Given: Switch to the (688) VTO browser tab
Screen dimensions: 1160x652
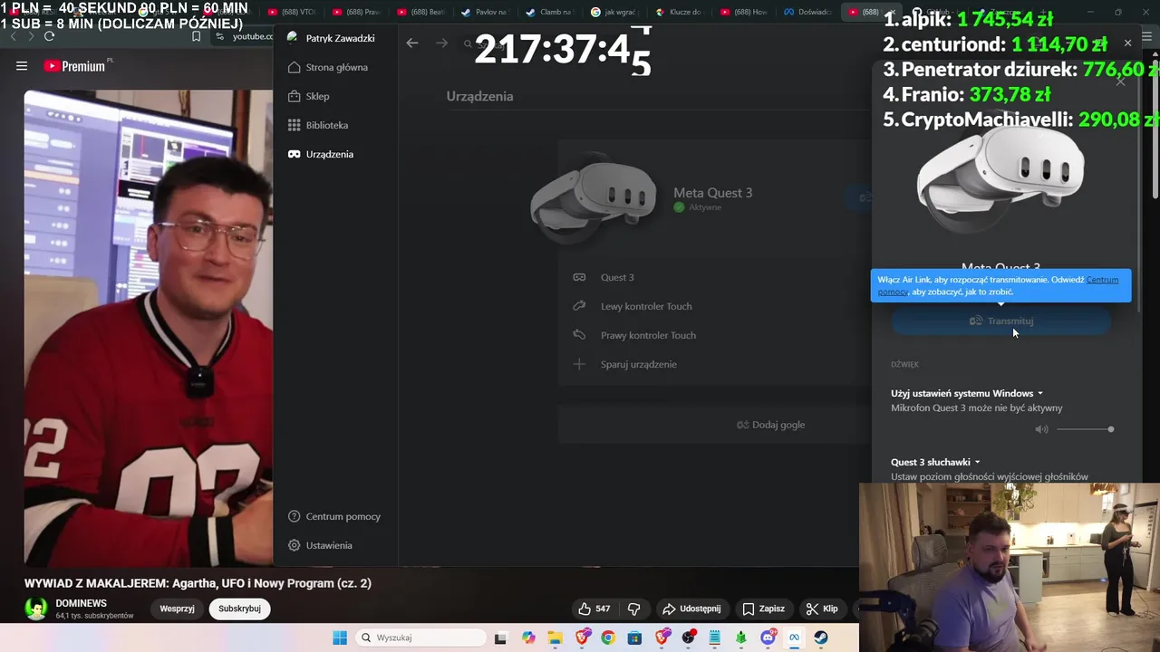Looking at the screenshot, I should click(292, 12).
